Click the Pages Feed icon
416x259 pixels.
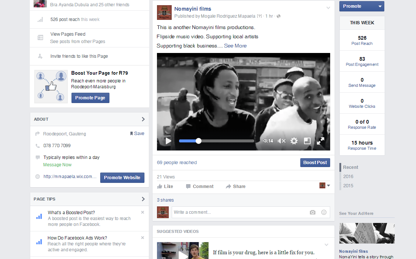(x=40, y=38)
